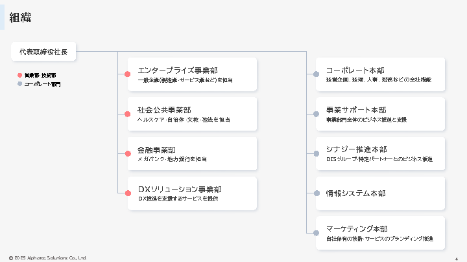Select the 金融事業部 heading text
The width and height of the screenshot is (467, 262).
point(156,149)
